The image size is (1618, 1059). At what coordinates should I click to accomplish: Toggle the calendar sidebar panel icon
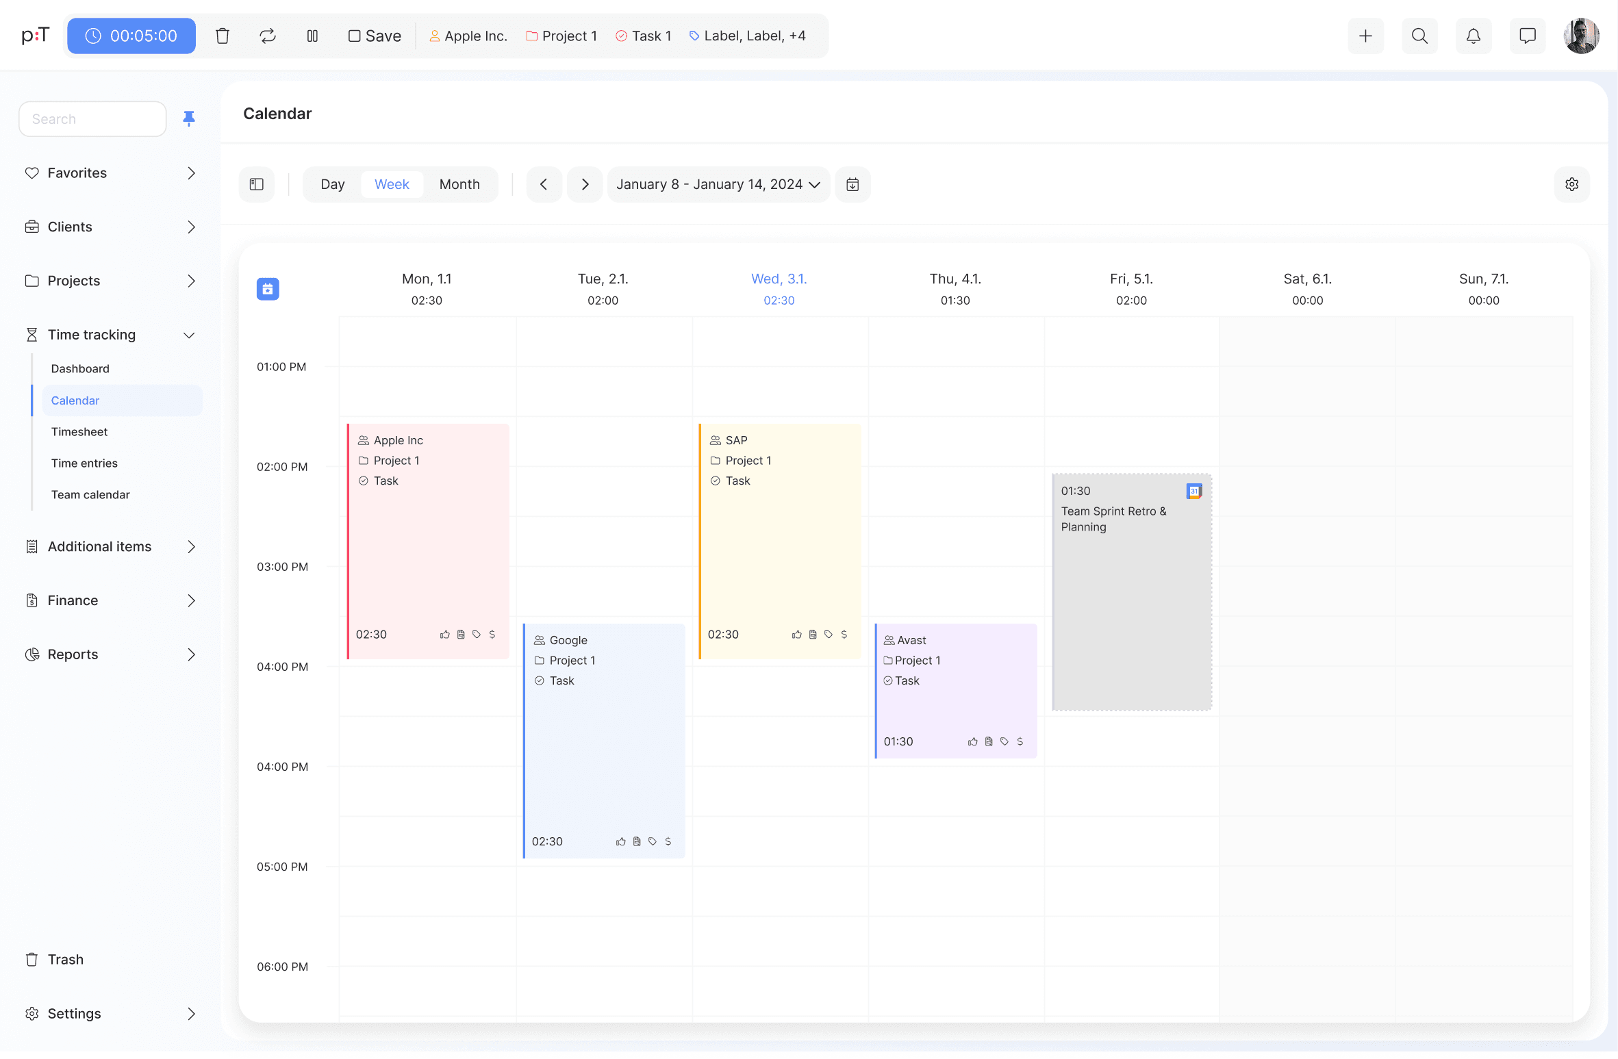(257, 184)
